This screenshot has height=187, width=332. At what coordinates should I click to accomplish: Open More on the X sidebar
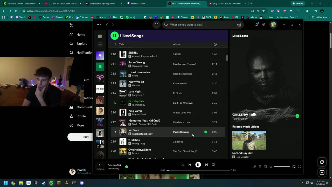click(77, 125)
